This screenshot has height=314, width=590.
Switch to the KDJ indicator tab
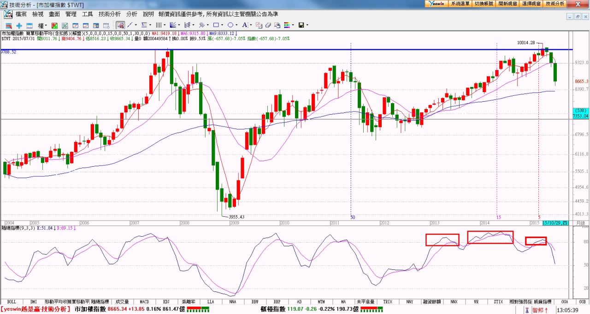pos(166,302)
